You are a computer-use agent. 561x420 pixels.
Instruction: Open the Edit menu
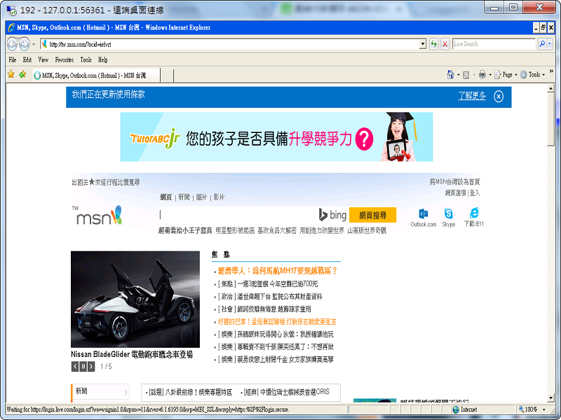coord(27,59)
